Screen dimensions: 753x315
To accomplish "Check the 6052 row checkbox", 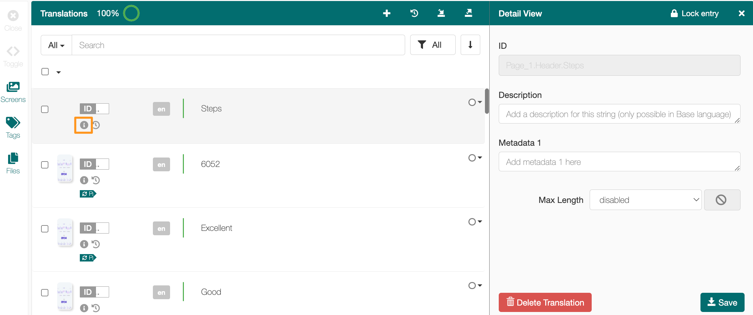I will (x=45, y=165).
